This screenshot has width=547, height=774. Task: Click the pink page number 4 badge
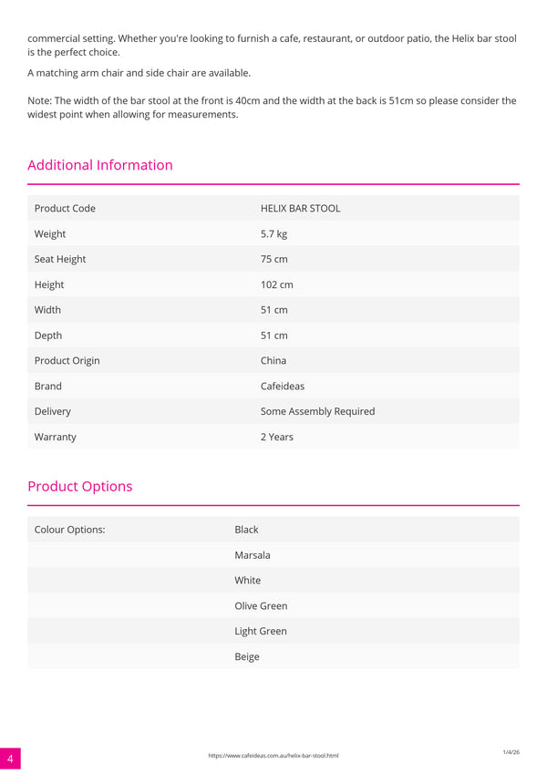[x=10, y=759]
